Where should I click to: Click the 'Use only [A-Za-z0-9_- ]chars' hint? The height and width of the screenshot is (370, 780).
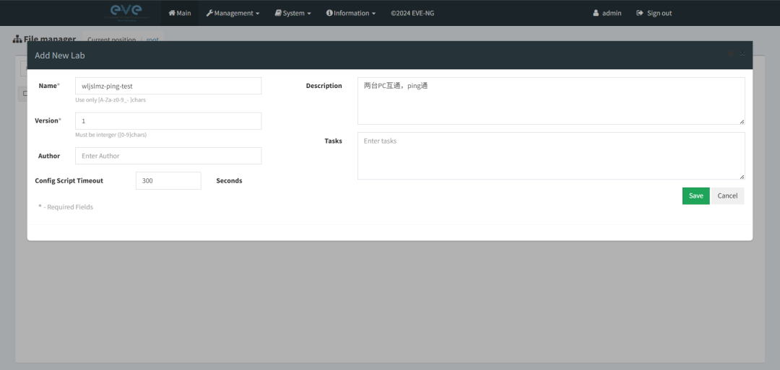tap(110, 100)
